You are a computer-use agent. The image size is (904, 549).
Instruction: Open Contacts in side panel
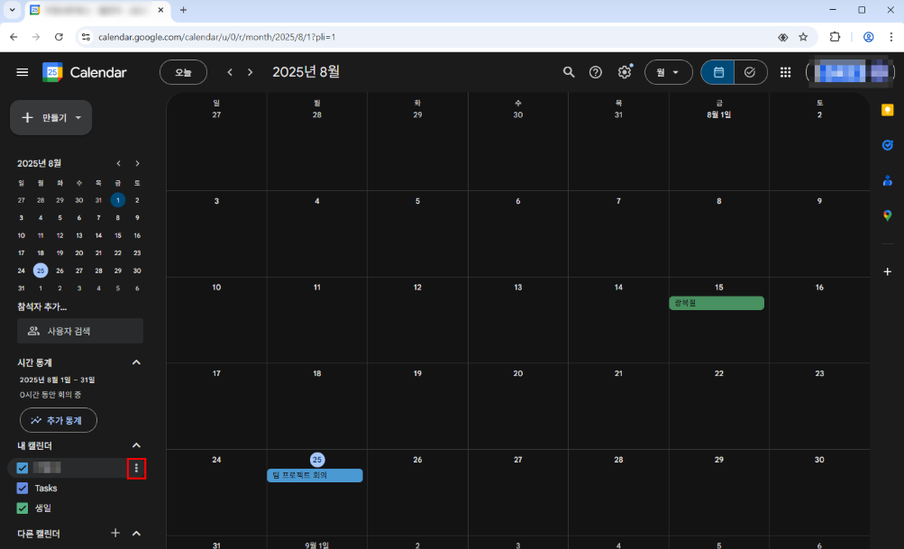pyautogui.click(x=887, y=180)
